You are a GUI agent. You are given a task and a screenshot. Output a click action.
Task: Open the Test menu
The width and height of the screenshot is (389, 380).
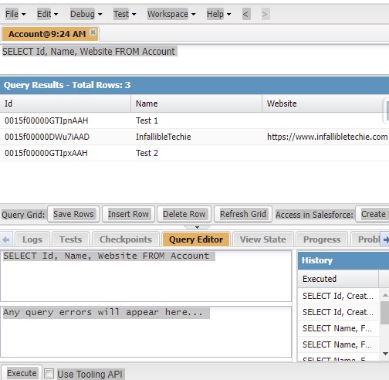pyautogui.click(x=124, y=14)
